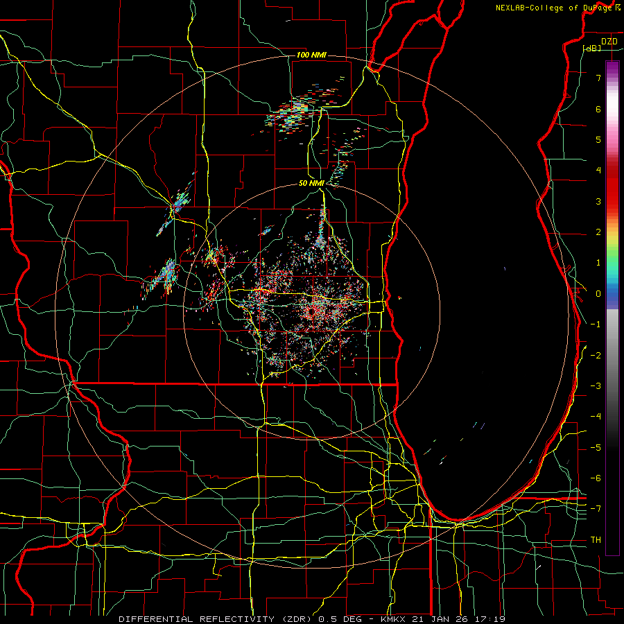The image size is (624, 624).
Task: Click the ZDR color scale bar
Action: click(x=612, y=308)
